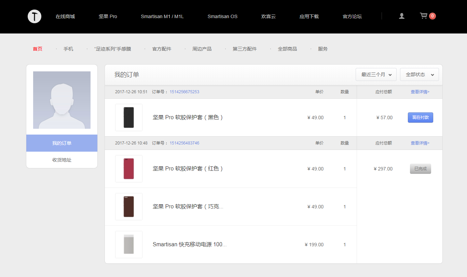Open the chocolate case product thumbnail
Viewport: 467px width, 277px height.
[x=129, y=207]
